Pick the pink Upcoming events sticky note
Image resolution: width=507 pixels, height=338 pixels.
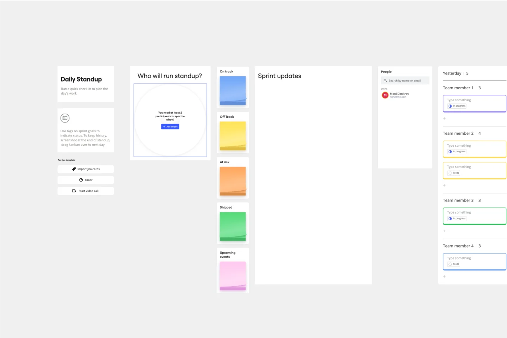[233, 276]
